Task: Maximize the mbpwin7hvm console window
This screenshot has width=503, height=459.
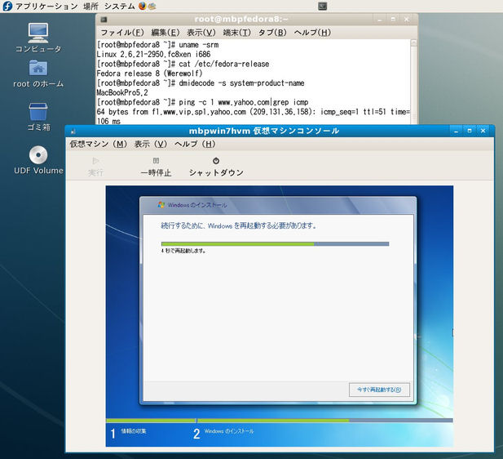Action: click(470, 131)
